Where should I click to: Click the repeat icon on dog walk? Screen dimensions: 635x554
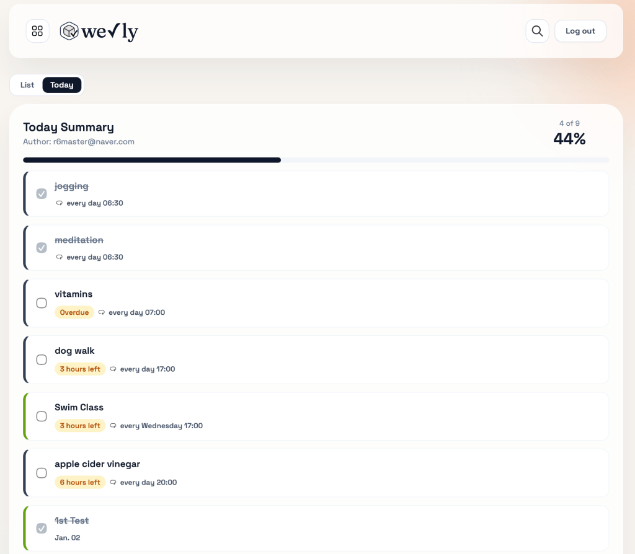[x=113, y=369]
